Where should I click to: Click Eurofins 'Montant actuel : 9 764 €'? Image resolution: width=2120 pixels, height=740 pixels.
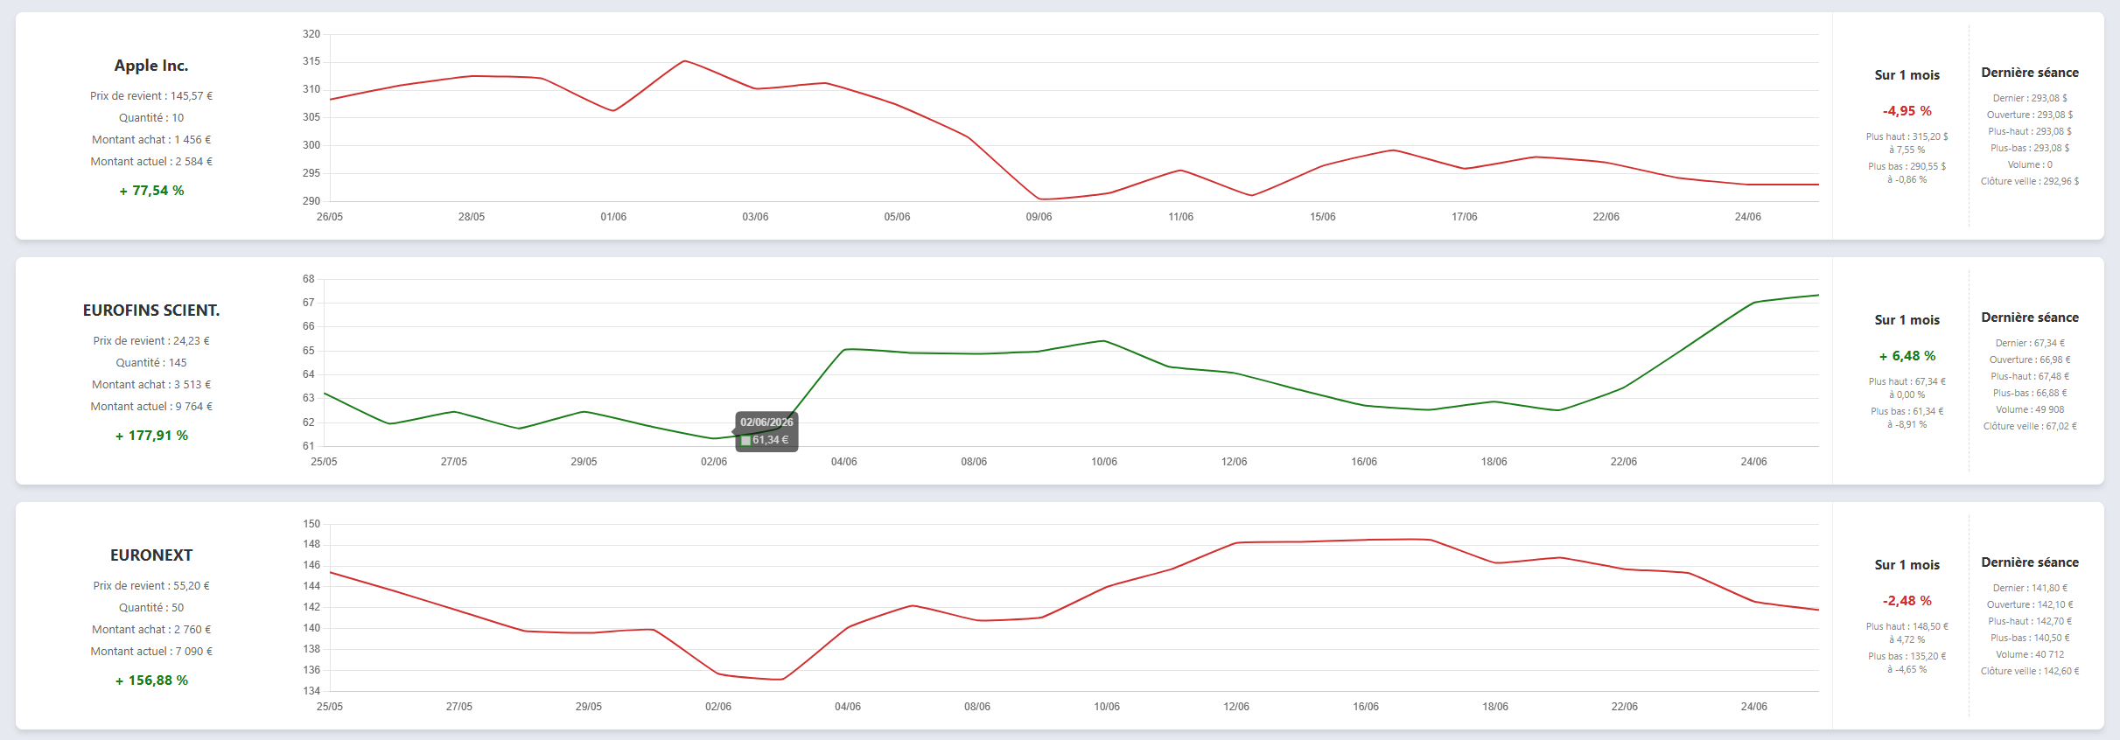(151, 407)
